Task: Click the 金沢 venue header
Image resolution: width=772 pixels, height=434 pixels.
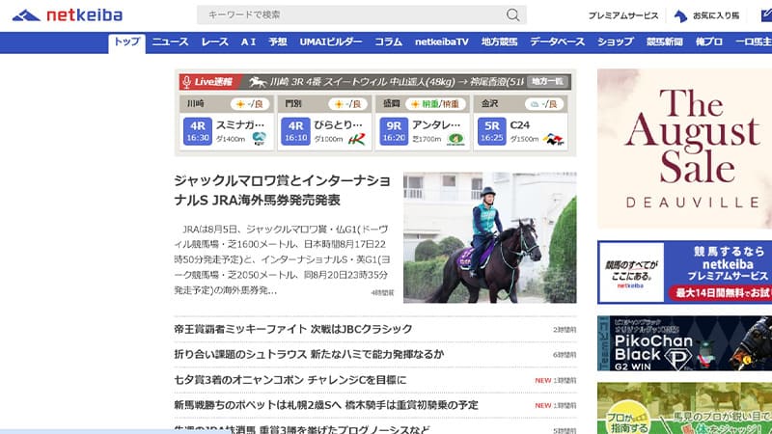Action: click(x=489, y=104)
